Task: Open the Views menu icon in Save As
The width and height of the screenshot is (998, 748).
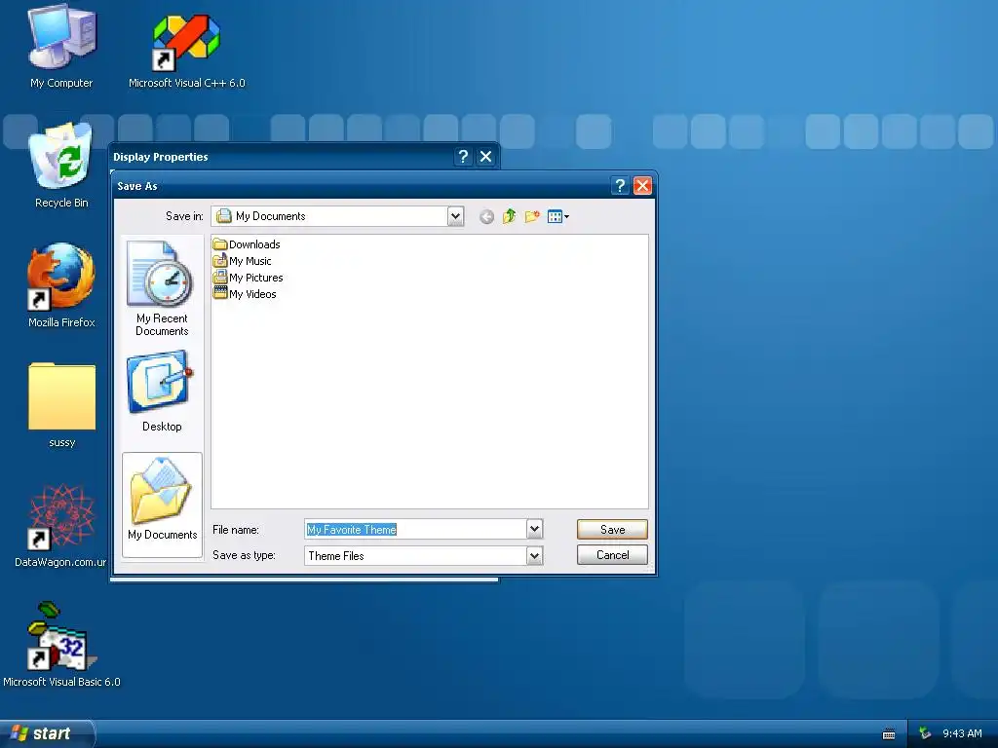Action: coord(558,217)
